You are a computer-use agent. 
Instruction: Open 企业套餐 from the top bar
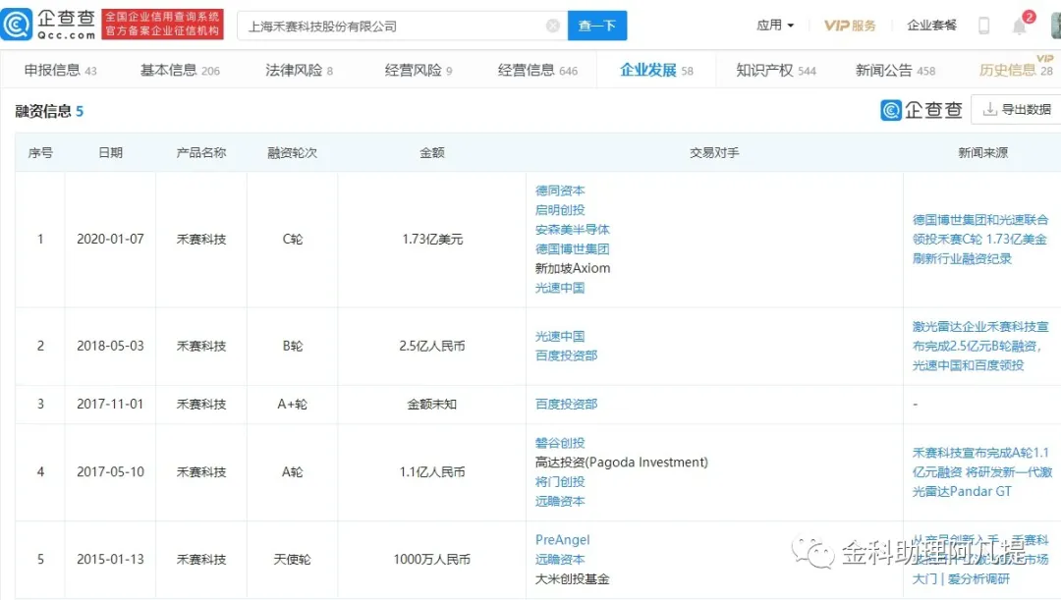(931, 26)
